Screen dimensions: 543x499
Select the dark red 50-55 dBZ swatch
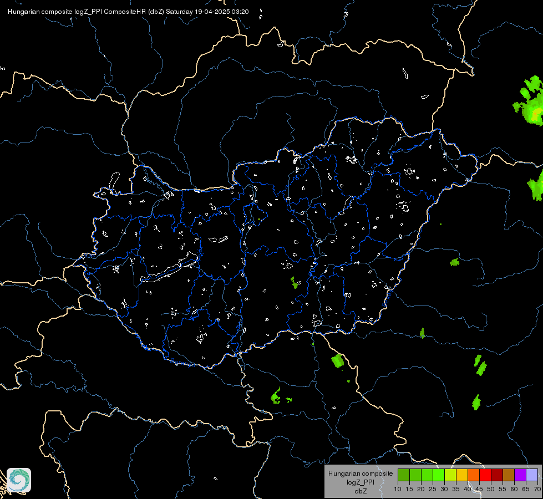pyautogui.click(x=497, y=475)
